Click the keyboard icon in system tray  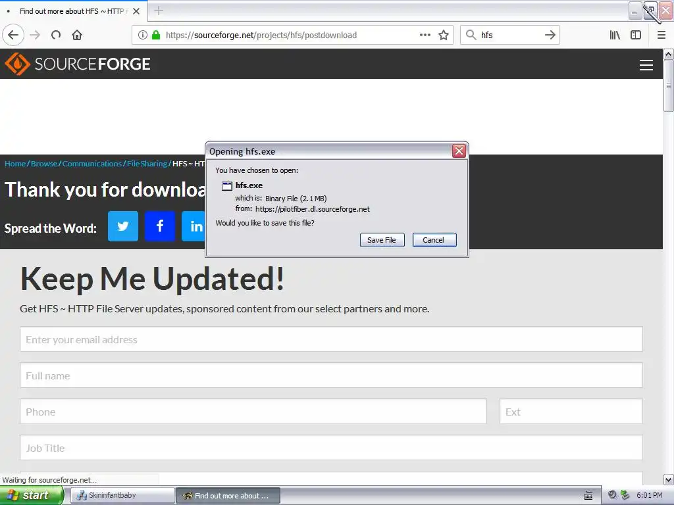click(588, 496)
